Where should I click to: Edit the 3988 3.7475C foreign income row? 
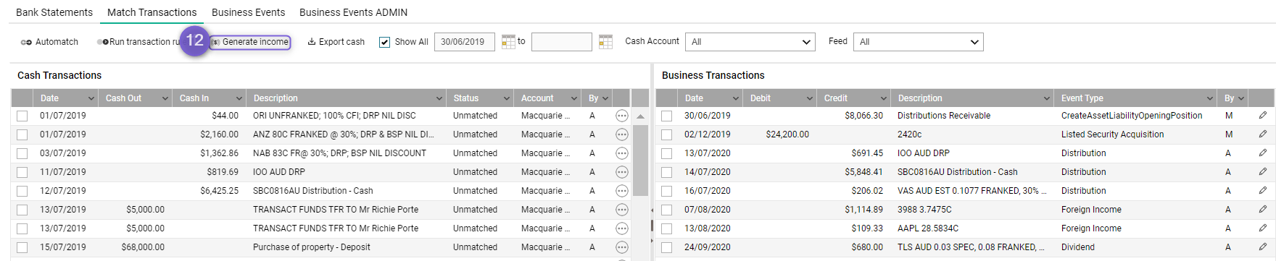(x=1262, y=210)
